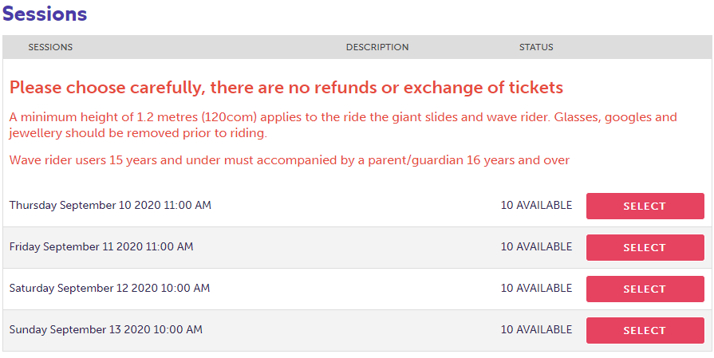The image size is (714, 358).
Task: Click the SESSIONS column header
Action: (50, 47)
